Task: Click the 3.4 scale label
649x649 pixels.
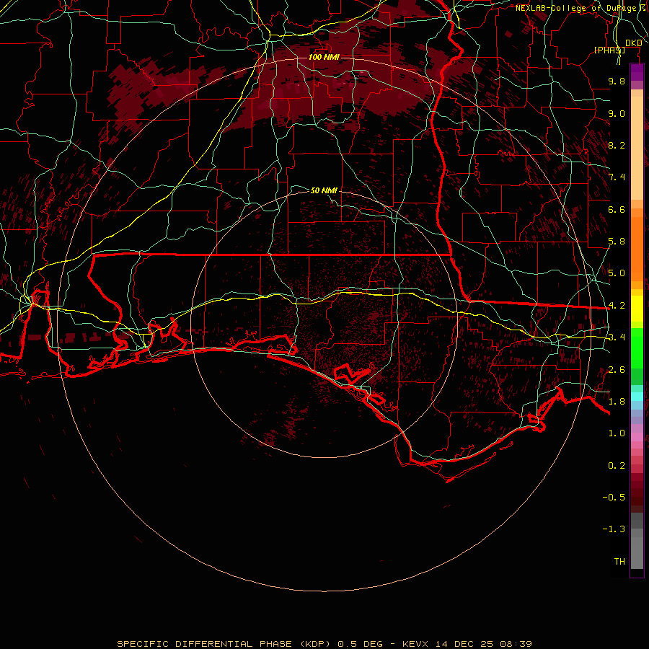Action: [x=617, y=337]
